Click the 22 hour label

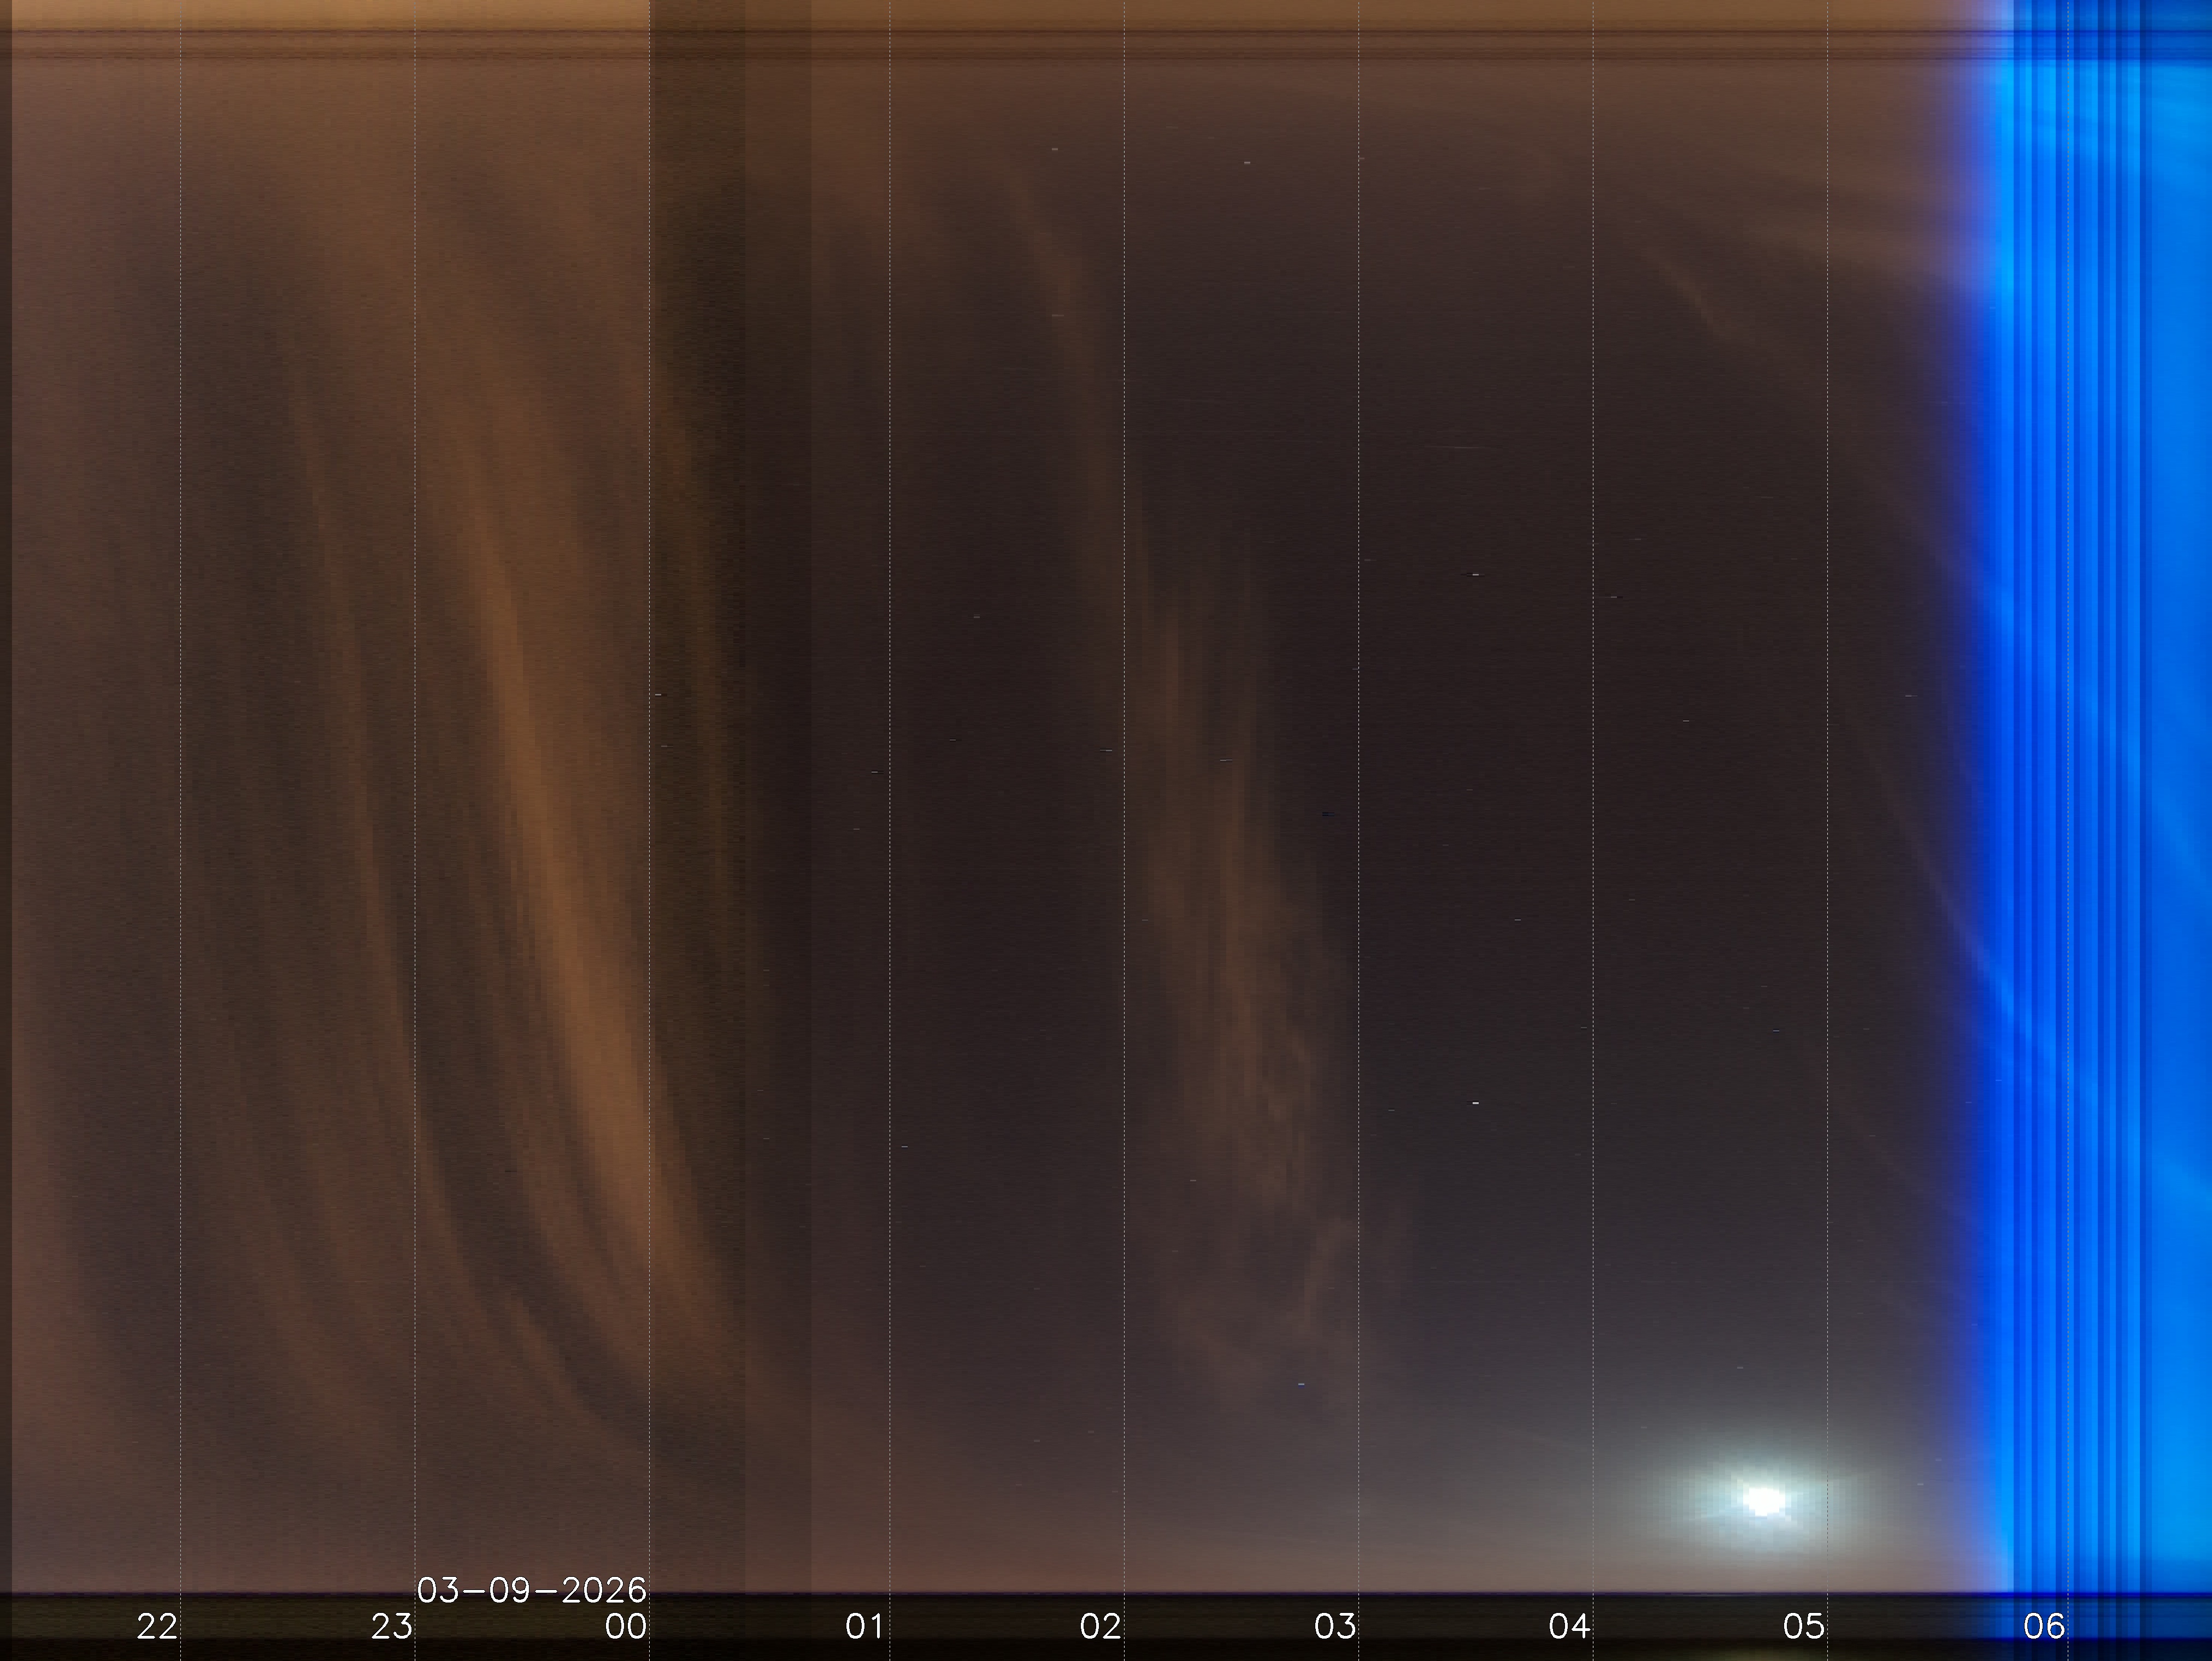click(x=157, y=1626)
